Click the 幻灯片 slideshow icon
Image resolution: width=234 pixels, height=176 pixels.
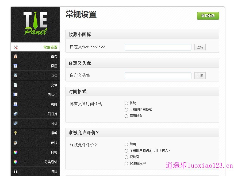click(x=16, y=114)
